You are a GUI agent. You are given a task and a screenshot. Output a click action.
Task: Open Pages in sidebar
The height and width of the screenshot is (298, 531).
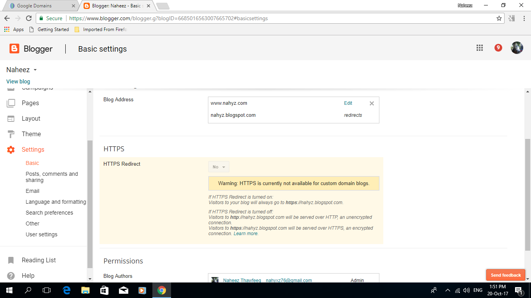click(x=30, y=103)
